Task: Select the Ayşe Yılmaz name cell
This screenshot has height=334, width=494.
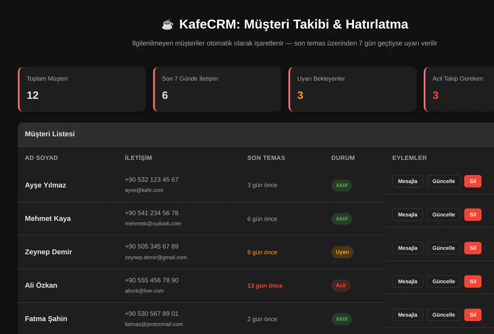Action: click(46, 185)
